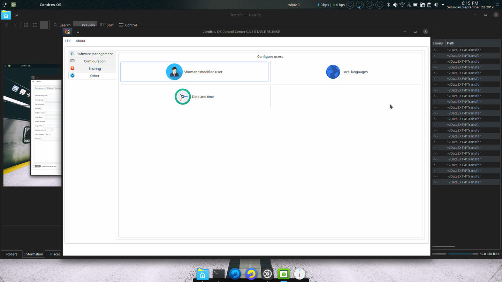Expand hidden system tray icons

[443, 5]
